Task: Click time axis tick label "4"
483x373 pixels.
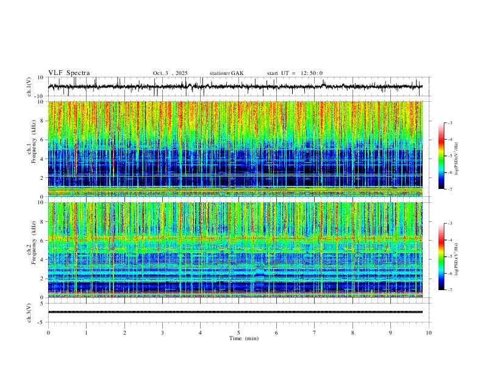Action: (201, 333)
